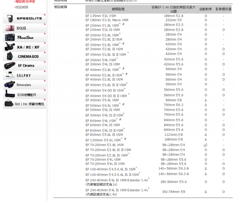Open the EOS相機配件 accessories category
The width and height of the screenshot is (235, 201).
[x=24, y=94]
